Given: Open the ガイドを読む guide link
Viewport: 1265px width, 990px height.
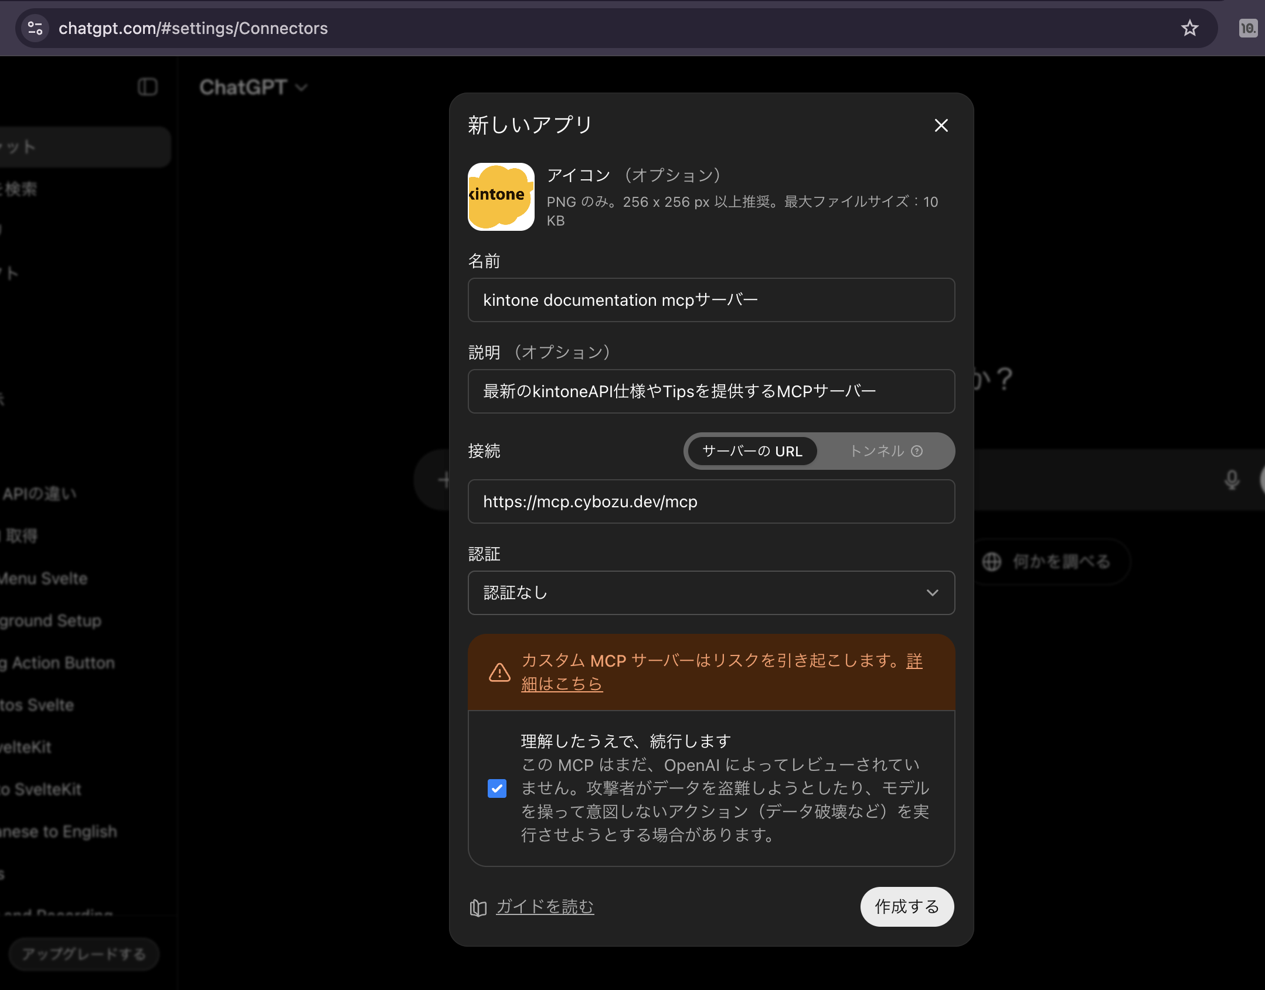Looking at the screenshot, I should coord(545,907).
